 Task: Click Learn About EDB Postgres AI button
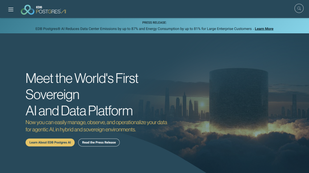tap(50, 142)
